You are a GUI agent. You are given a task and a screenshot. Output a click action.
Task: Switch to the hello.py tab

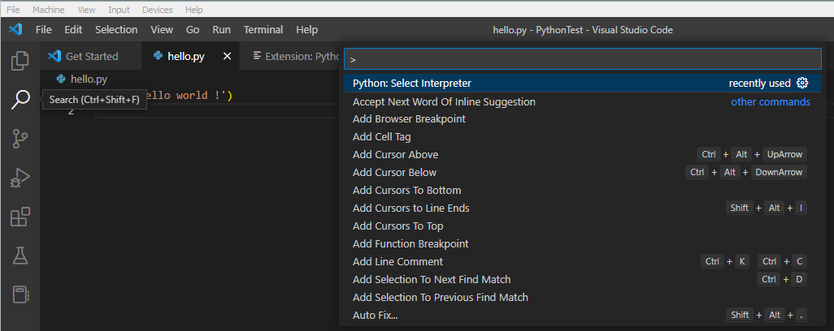coord(191,56)
